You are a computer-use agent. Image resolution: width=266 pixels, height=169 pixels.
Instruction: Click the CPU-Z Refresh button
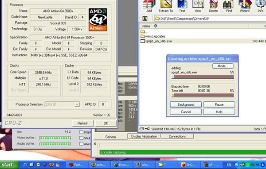[83, 123]
